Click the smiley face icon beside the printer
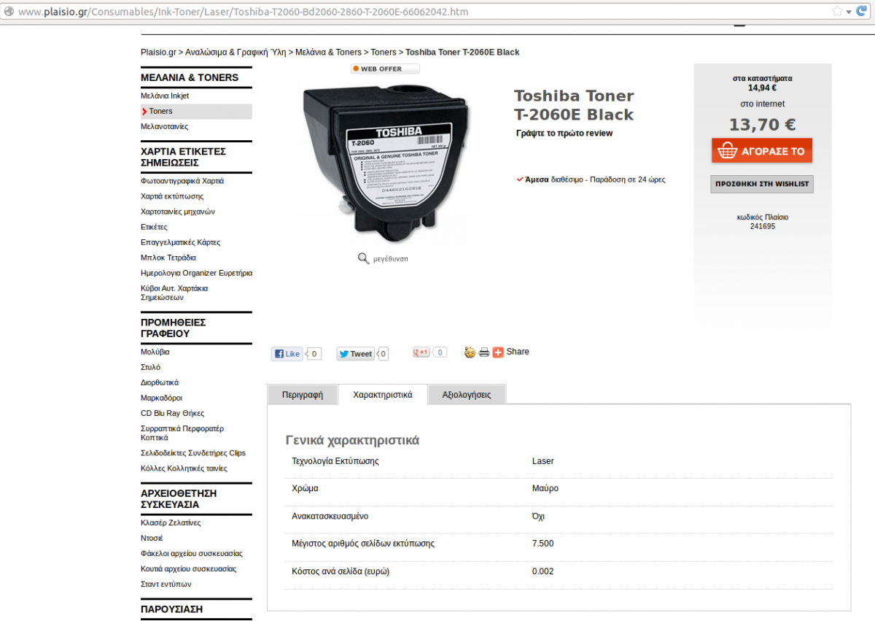The width and height of the screenshot is (875, 621). coord(470,352)
